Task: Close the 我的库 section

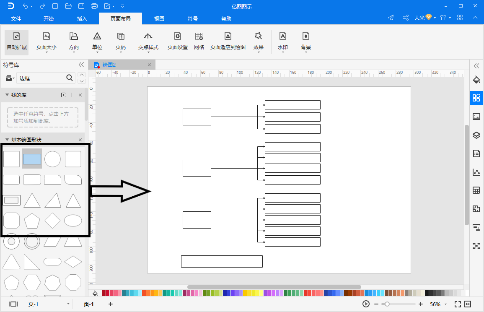Action: pos(80,95)
